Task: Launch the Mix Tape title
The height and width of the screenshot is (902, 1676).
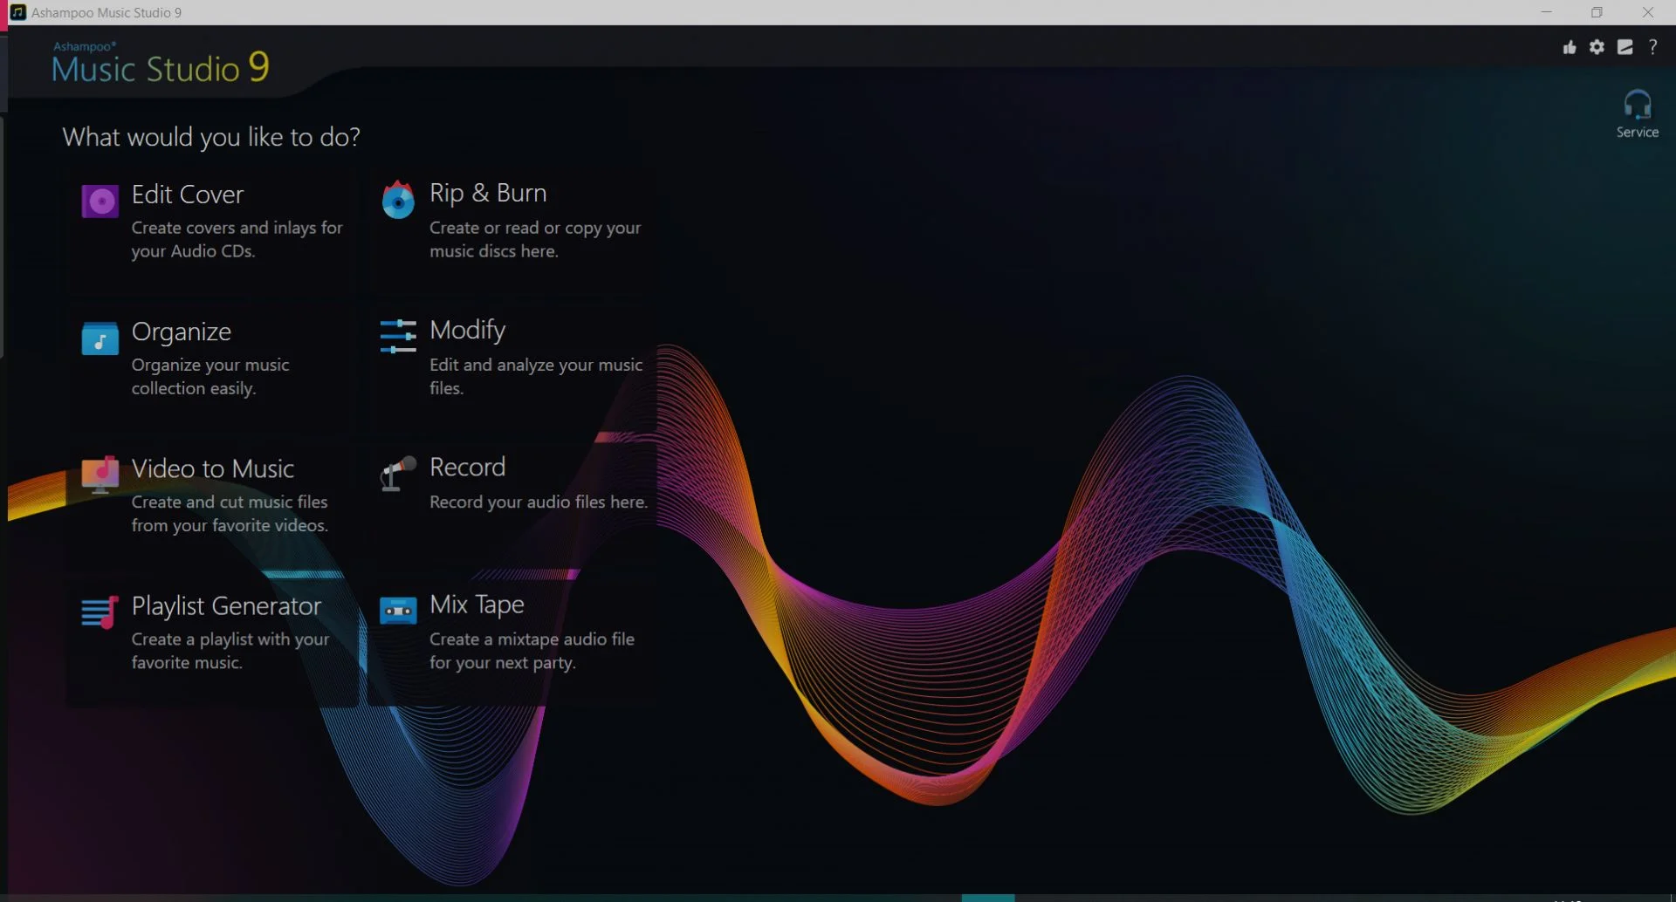Action: coord(477,605)
